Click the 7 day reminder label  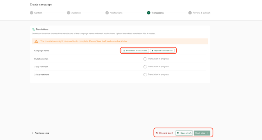point(41,66)
